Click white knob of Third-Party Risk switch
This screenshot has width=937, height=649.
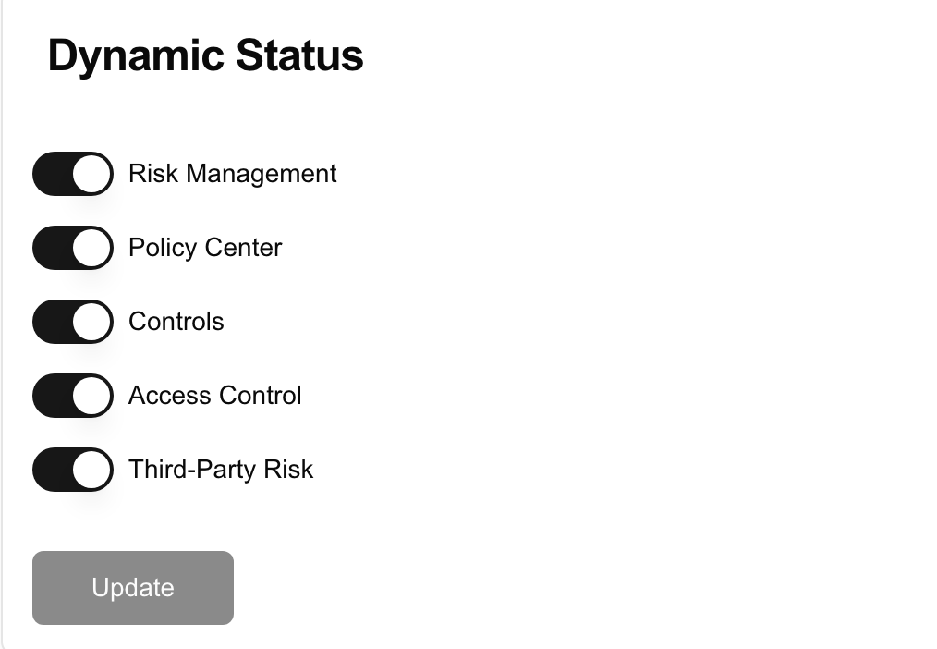(91, 470)
